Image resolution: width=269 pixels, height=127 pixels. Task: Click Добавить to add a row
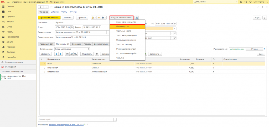45,54
